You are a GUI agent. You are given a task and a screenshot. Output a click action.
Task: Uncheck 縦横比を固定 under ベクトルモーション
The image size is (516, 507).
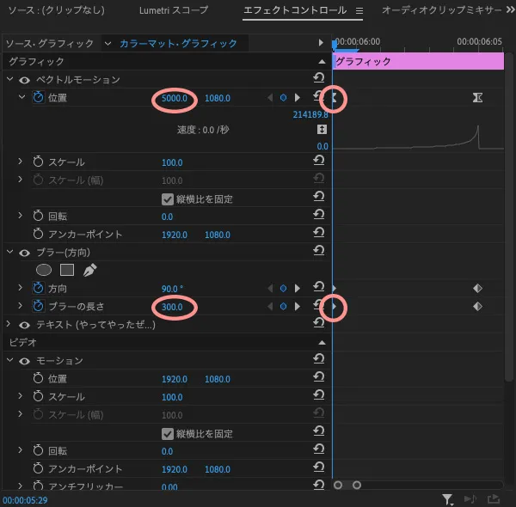[168, 199]
